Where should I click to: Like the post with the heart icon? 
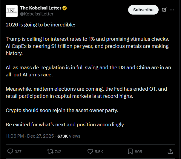90,151
